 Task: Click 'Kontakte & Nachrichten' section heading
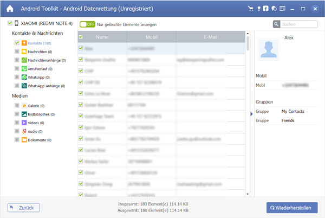[37, 33]
